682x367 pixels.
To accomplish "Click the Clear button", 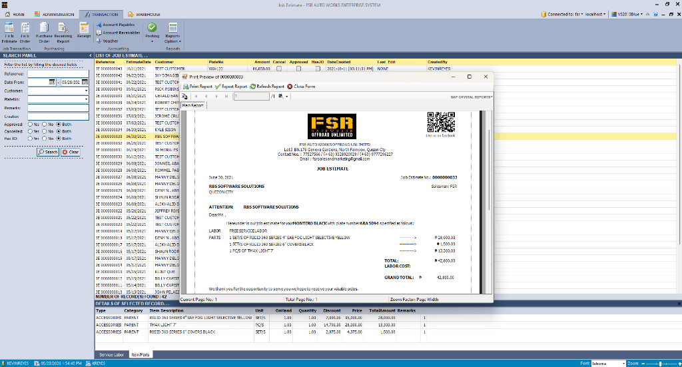I will [71, 152].
